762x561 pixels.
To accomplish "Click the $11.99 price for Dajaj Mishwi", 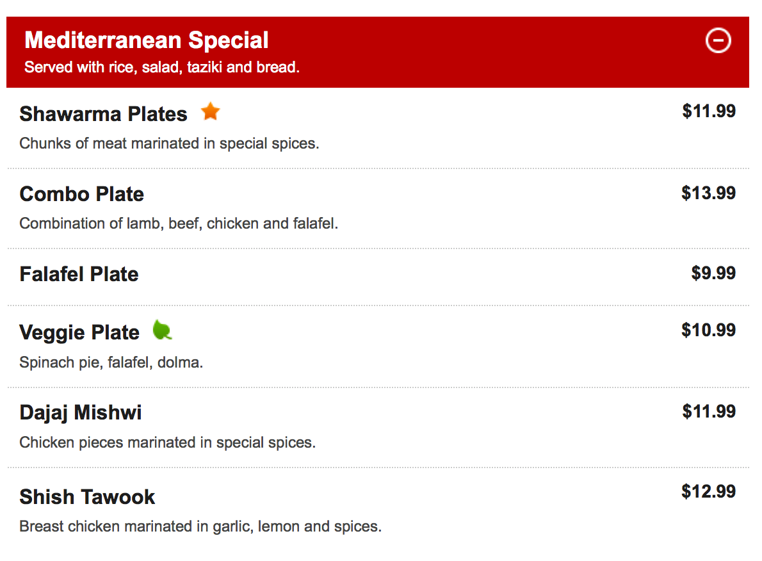I will click(708, 411).
